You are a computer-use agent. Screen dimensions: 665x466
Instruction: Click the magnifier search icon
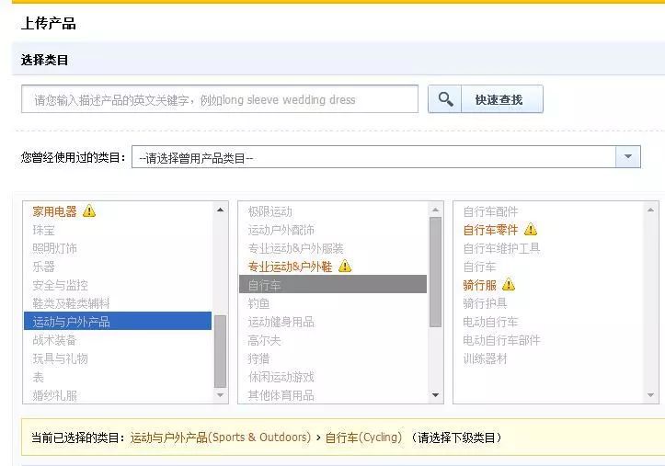[446, 99]
